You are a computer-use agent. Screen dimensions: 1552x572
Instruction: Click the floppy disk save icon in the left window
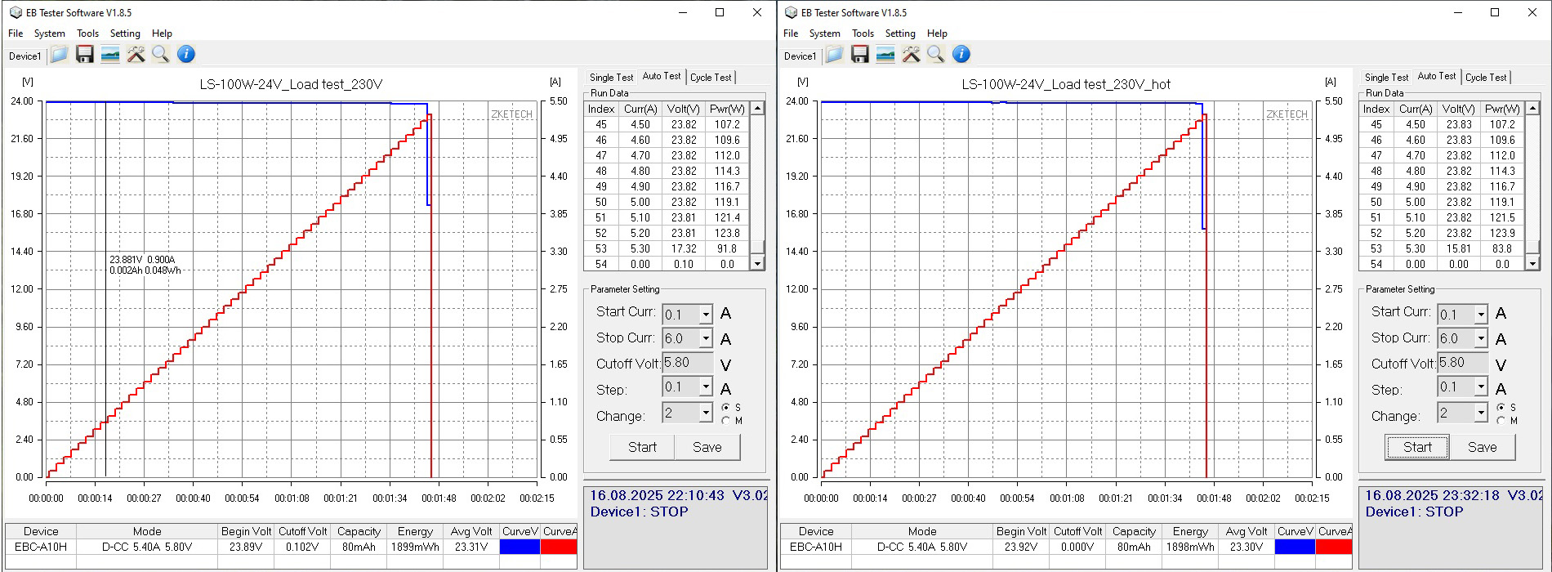85,55
